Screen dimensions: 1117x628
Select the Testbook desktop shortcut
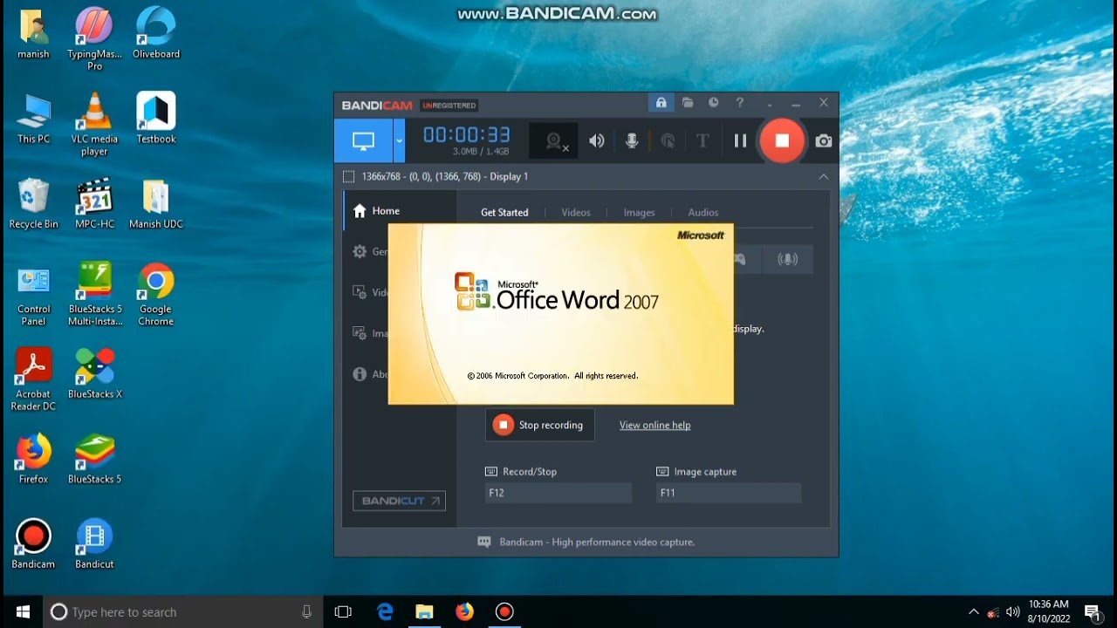click(x=155, y=119)
